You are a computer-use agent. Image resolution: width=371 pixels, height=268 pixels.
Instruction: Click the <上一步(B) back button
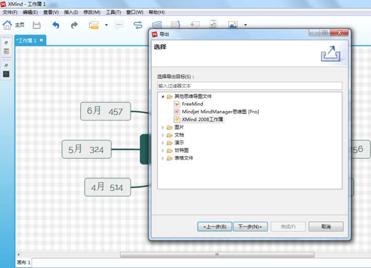point(214,227)
